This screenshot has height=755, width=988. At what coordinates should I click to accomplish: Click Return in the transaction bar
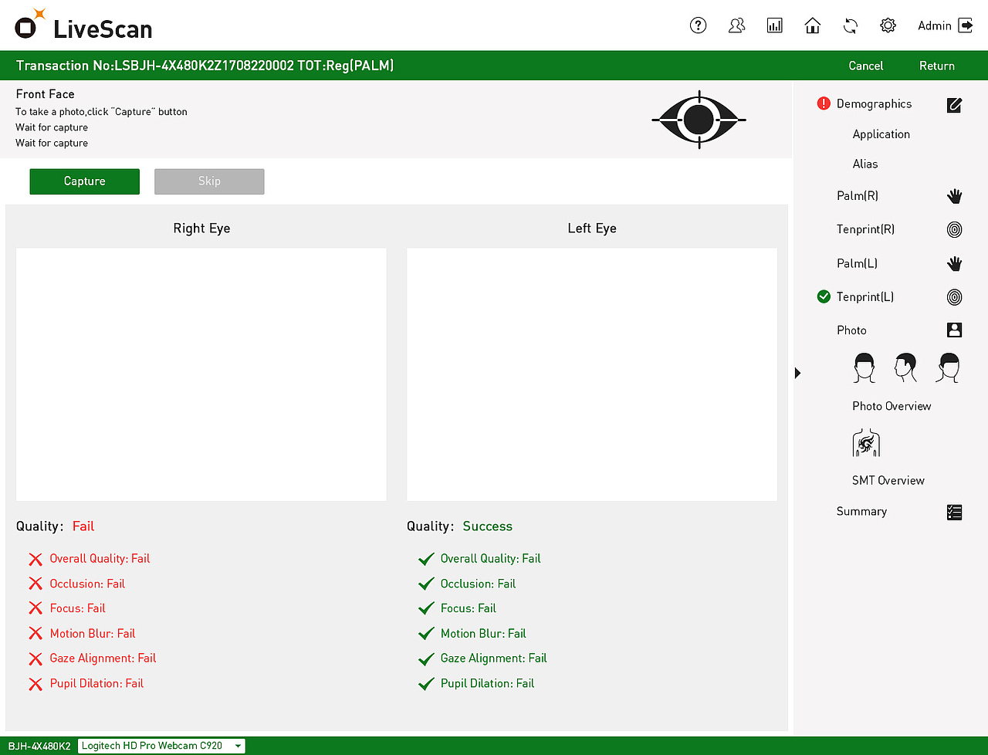(x=936, y=66)
